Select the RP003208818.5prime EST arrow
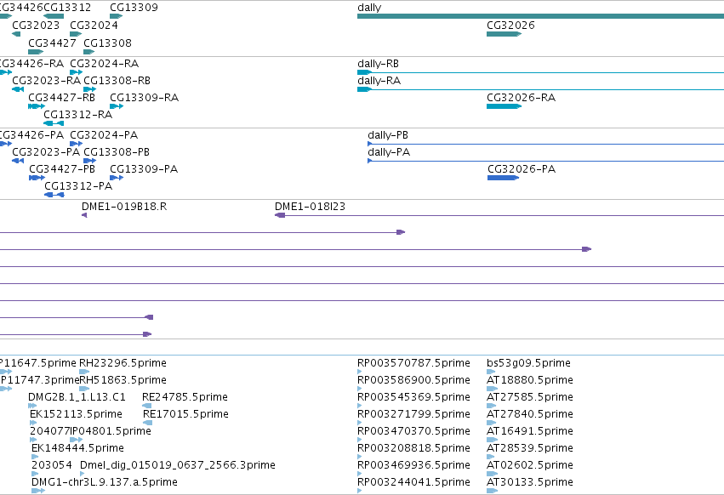Image resolution: width=724 pixels, height=495 pixels. click(360, 457)
